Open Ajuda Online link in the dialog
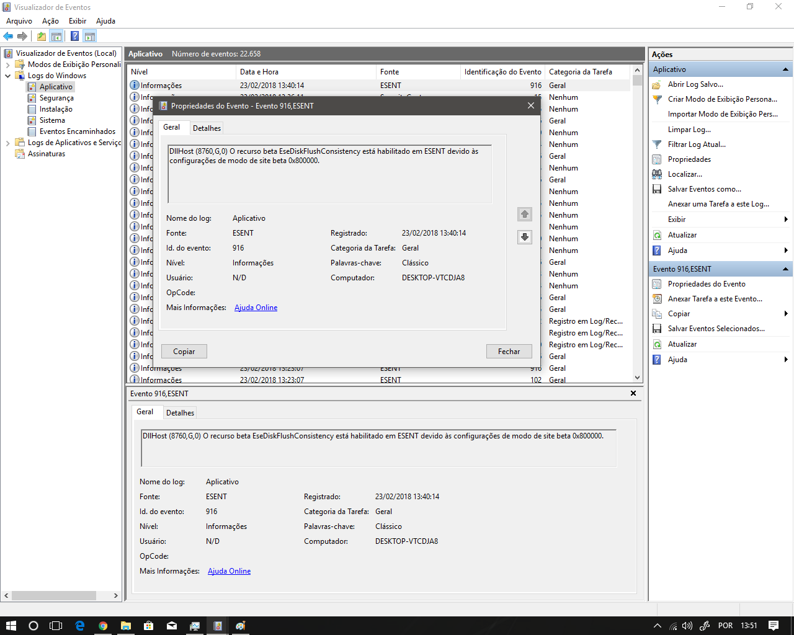This screenshot has width=794, height=635. [x=256, y=308]
